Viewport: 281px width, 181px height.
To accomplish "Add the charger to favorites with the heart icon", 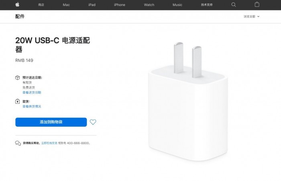I will (x=93, y=122).
